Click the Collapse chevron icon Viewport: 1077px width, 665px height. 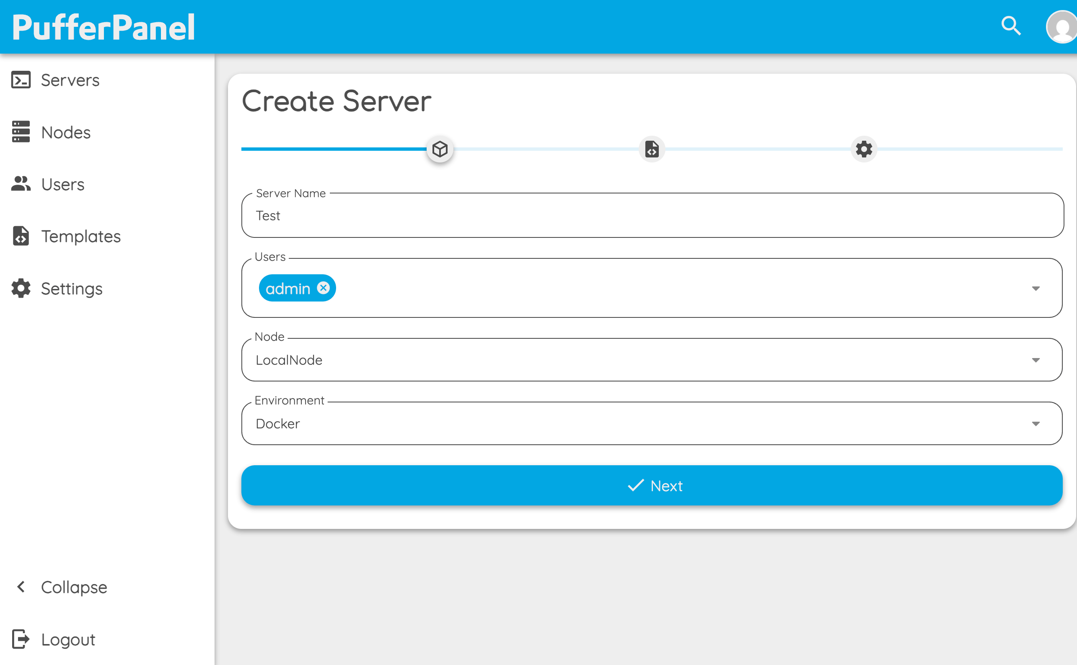click(x=21, y=587)
